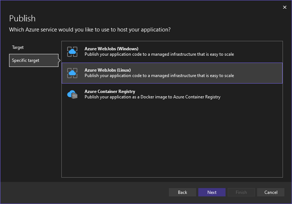Select the Azure WebJobs (Linux) title
This screenshot has height=204, width=292.
(x=108, y=70)
